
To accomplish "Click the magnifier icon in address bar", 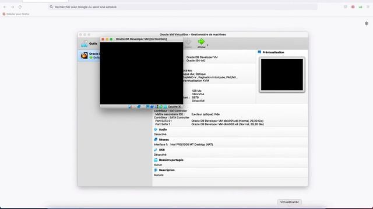I will 51,7.
